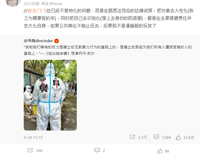The height and width of the screenshot is (156, 200).
Task: Like the quoted post via thumbs-up icon
Action: pos(178,137)
